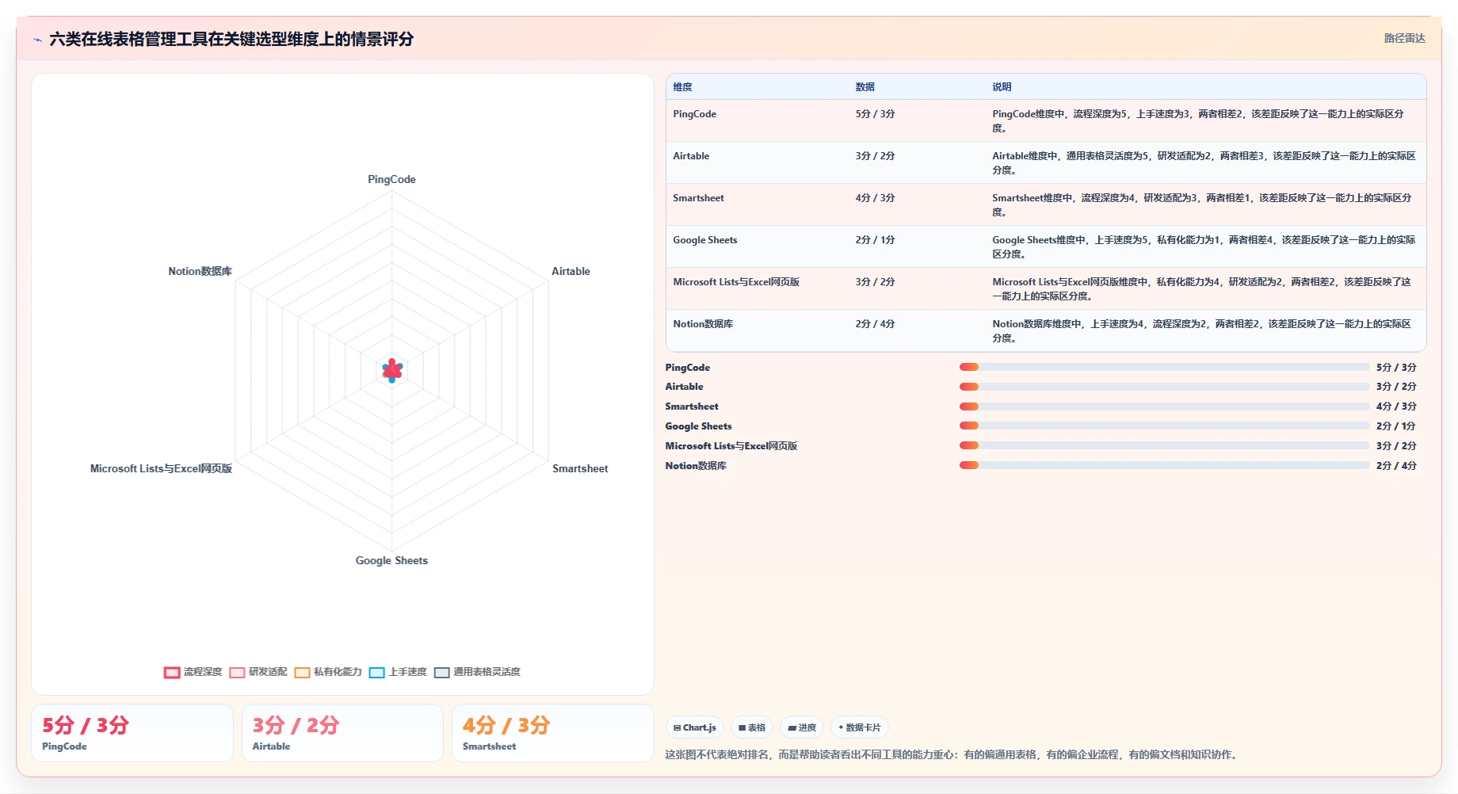The width and height of the screenshot is (1458, 794).
Task: Click the footnote starting 这张图不代表绝对排名
Action: tap(952, 754)
